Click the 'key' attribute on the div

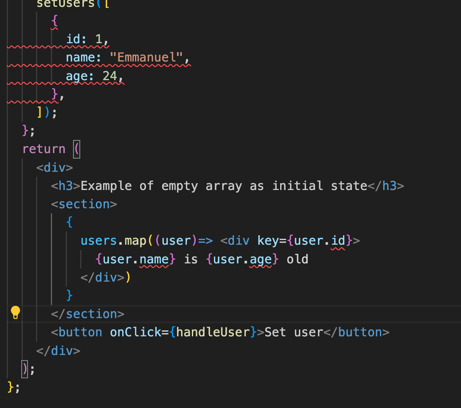point(268,241)
